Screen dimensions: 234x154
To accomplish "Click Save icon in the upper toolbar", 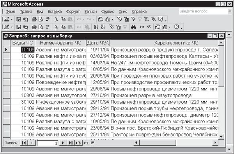I will [18, 19].
